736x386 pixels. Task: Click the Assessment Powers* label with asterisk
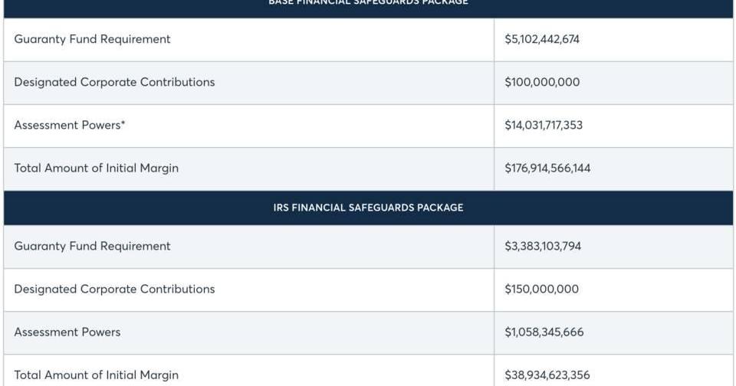67,125
